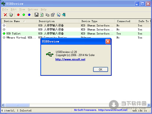Image resolution: width=152 pixels, height=114 pixels.
Task: Click the refresh toolbar icon
Action: point(42,15)
